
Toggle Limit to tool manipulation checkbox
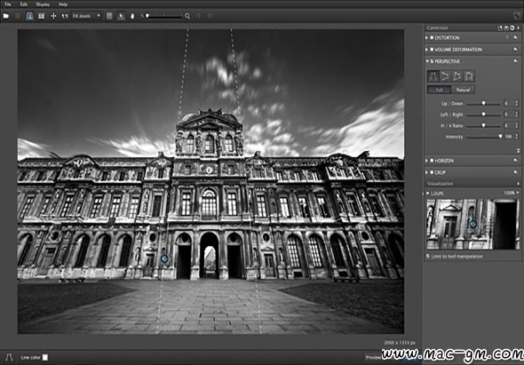[428, 257]
